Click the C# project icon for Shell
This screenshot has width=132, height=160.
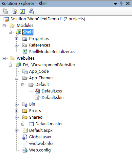(x=19, y=32)
